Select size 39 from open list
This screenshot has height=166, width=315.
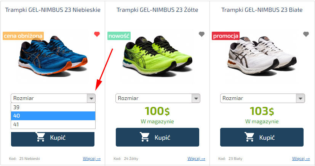(x=53, y=107)
